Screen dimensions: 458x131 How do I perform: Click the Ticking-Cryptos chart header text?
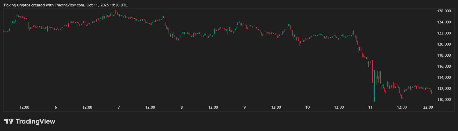pos(66,5)
